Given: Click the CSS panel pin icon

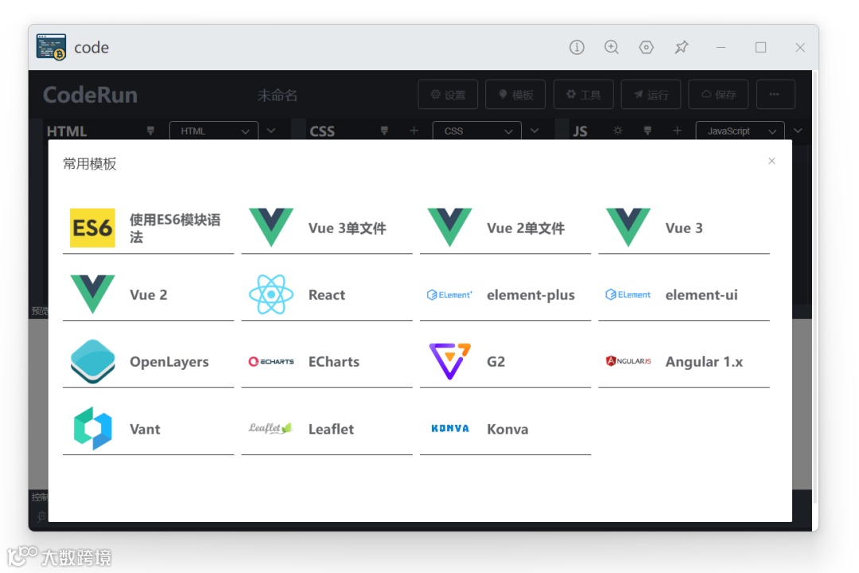Looking at the screenshot, I should tap(384, 131).
